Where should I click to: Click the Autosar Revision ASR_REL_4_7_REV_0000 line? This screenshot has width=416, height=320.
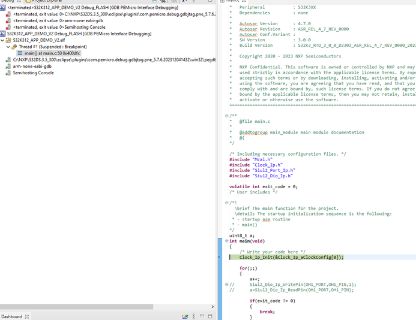[x=294, y=29]
